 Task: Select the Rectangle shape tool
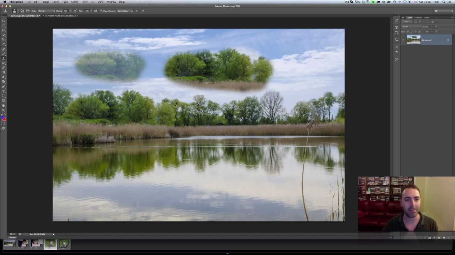click(x=4, y=100)
